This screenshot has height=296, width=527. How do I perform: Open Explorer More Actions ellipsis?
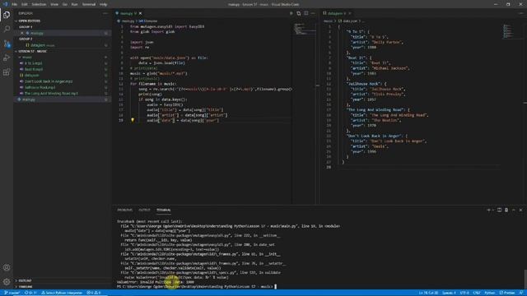point(105,13)
